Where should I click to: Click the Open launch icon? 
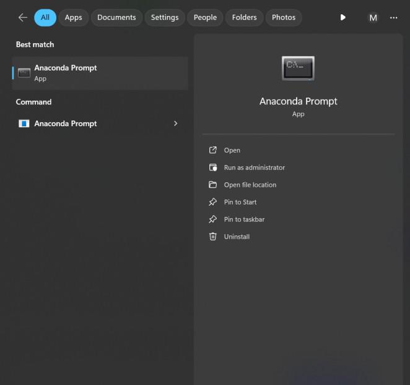pos(213,150)
